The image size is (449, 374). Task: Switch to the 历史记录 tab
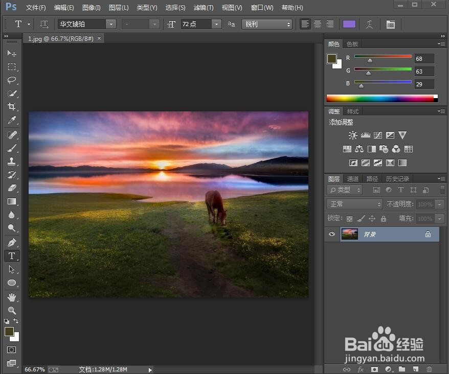pos(397,179)
